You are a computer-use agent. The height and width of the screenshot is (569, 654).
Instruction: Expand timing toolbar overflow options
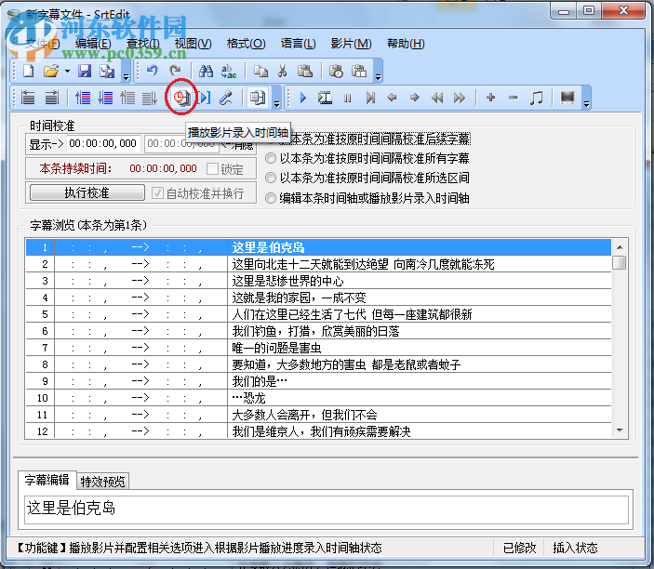(x=276, y=104)
